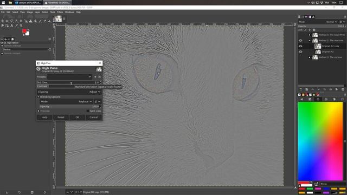Open the Presets dropdown in High Pass
The height and width of the screenshot is (195, 347).
[69, 77]
